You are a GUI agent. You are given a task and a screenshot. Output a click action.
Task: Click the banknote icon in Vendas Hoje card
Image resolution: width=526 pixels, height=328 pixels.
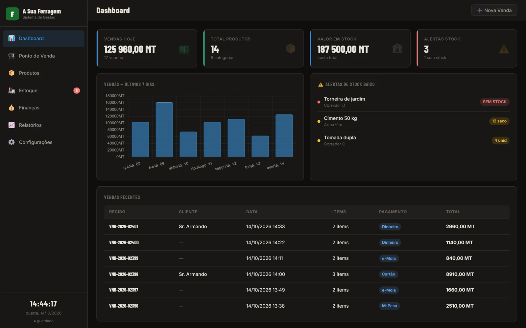pos(184,49)
